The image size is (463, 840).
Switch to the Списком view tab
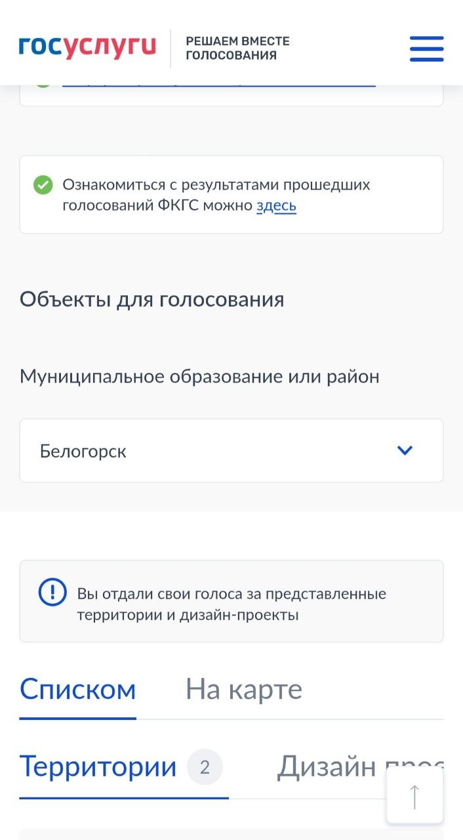77,690
